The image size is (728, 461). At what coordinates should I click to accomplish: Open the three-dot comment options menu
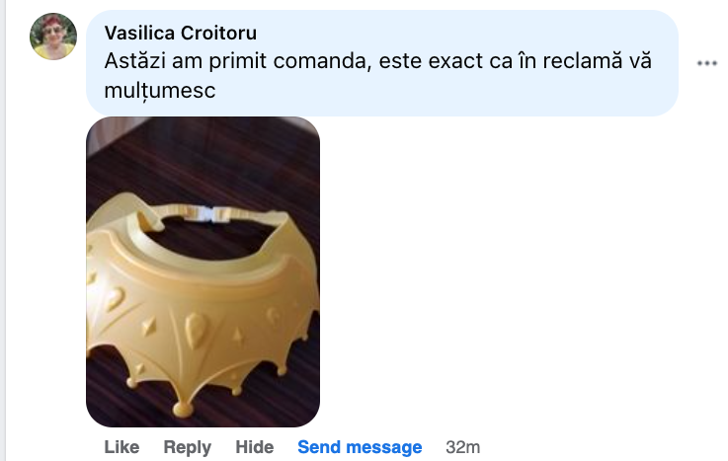point(706,63)
